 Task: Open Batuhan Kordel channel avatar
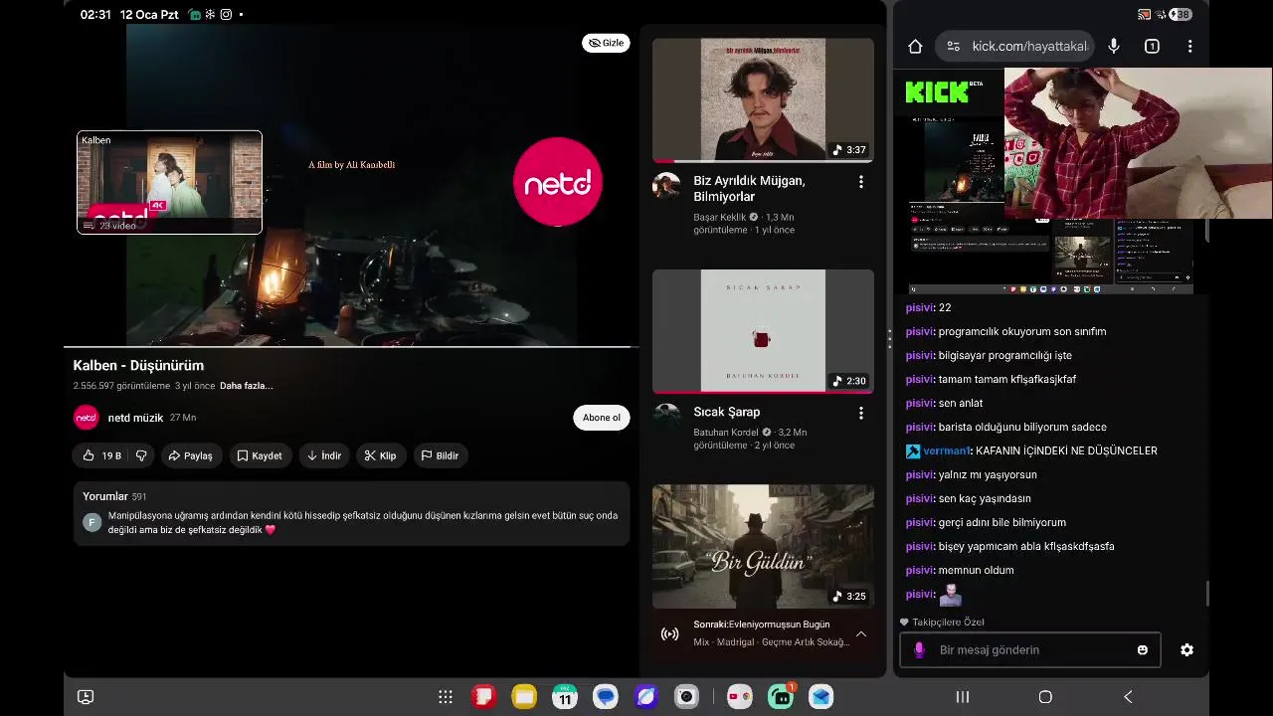666,416
